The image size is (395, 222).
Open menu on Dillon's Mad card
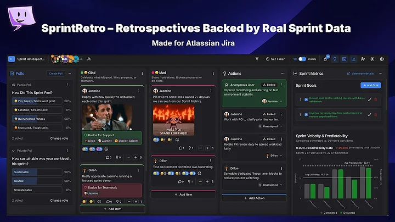(210, 160)
